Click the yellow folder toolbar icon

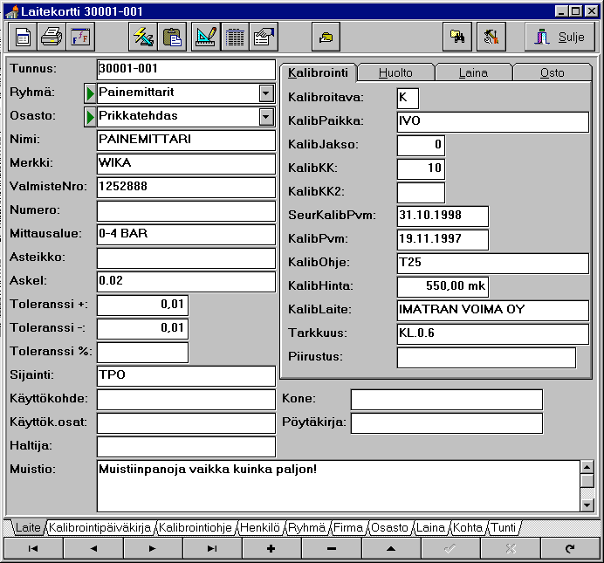[x=326, y=37]
